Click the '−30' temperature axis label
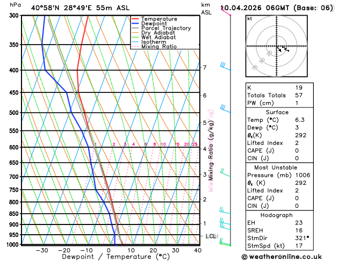The height and width of the screenshot is (261, 338). [42, 250]
